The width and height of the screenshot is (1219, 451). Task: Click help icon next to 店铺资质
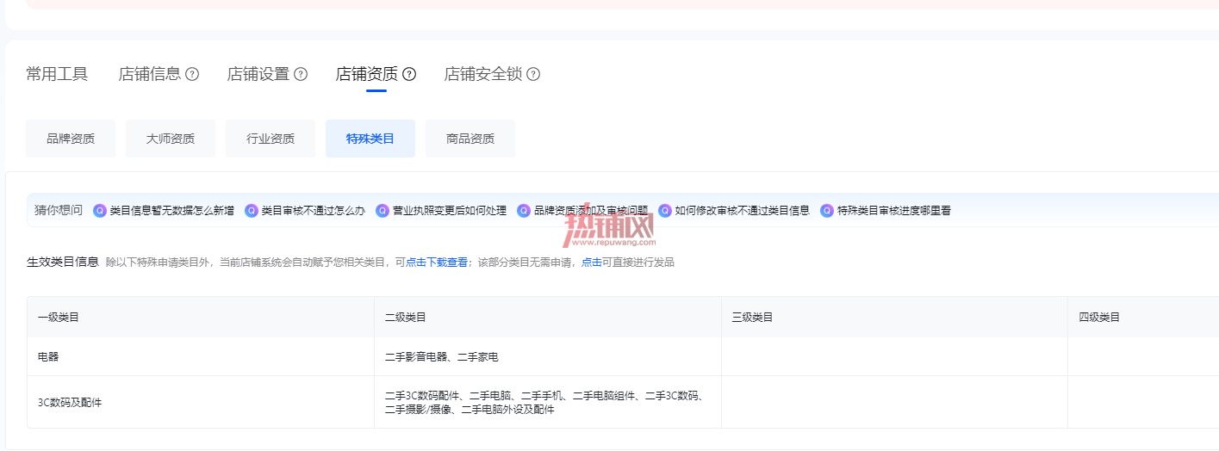coord(409,74)
